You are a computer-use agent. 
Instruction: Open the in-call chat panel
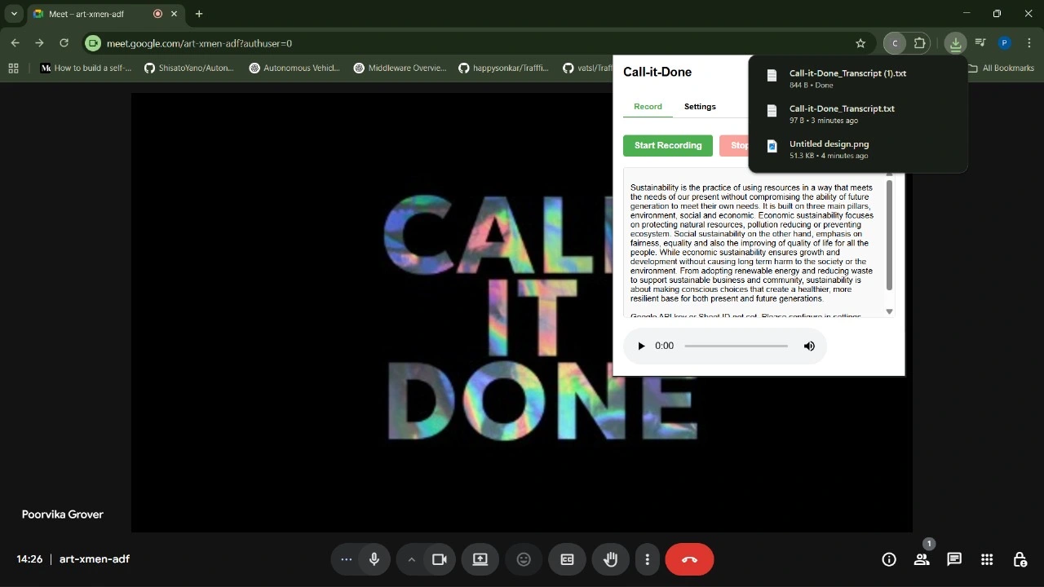954,559
